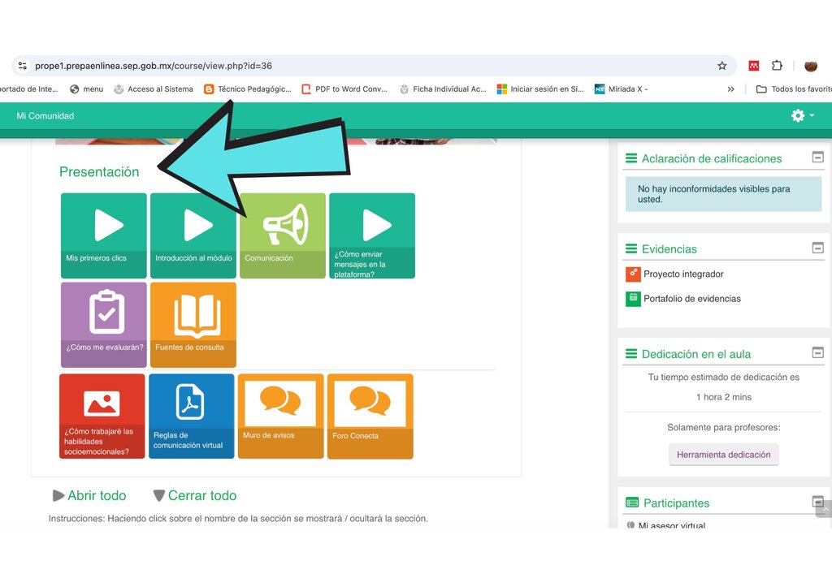Viewport: 832px width, 587px height.
Task: Collapse the Aclaración de calificaciones block
Action: [x=817, y=157]
